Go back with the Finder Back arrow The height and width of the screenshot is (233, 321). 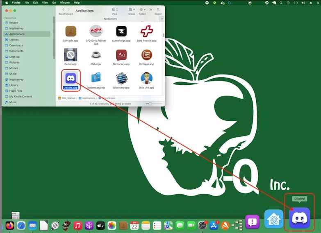point(63,9)
